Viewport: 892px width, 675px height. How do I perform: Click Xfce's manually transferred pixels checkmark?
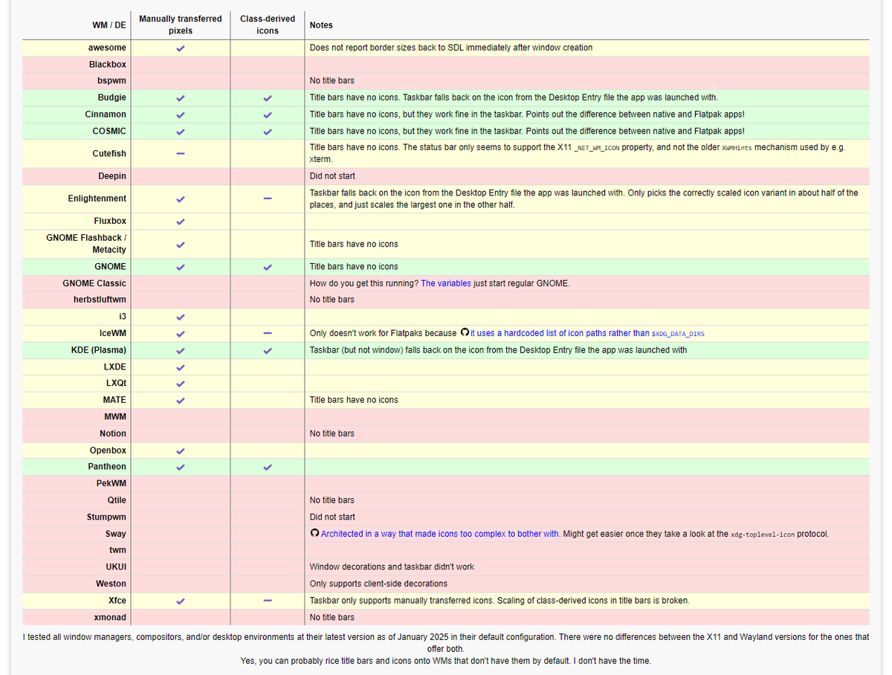pos(181,601)
